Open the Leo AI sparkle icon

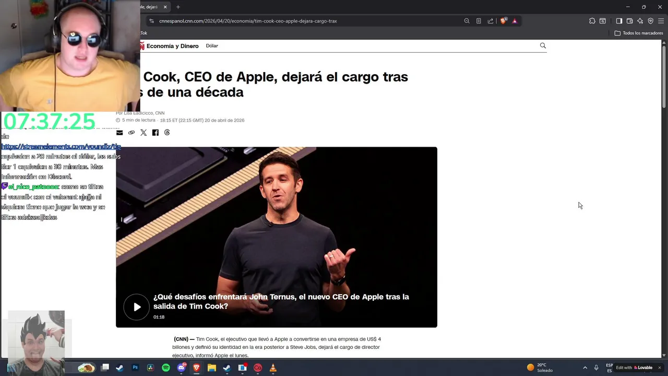pos(640,21)
